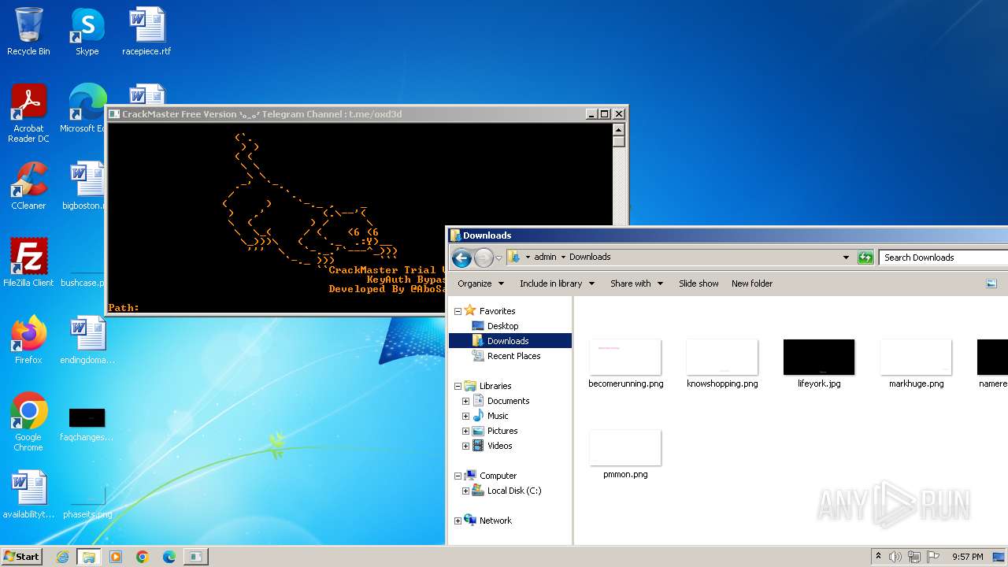Image resolution: width=1008 pixels, height=567 pixels.
Task: Select Computer in the navigation pane
Action: 498,476
